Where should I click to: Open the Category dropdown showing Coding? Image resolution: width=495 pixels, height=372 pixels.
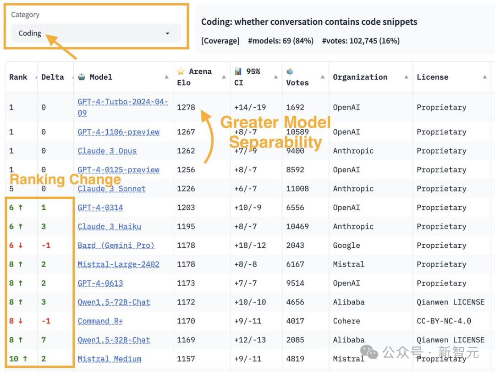[96, 33]
